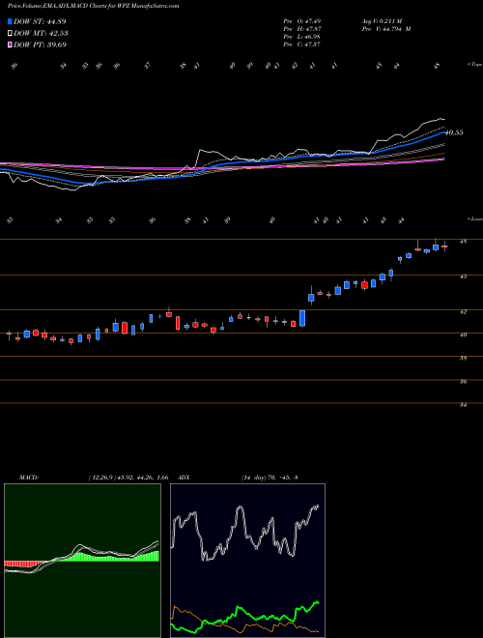Click the 'MACD:' panel heading

tap(28, 478)
